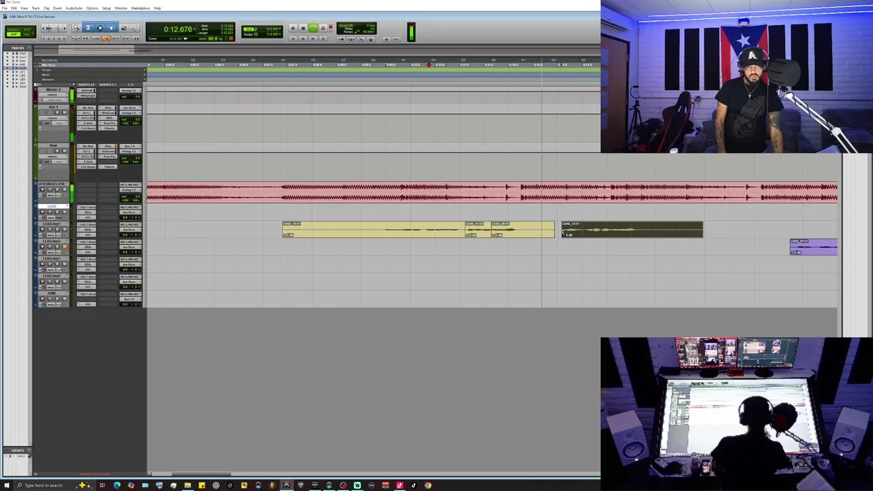Click the transport Rewind button

coord(303,39)
